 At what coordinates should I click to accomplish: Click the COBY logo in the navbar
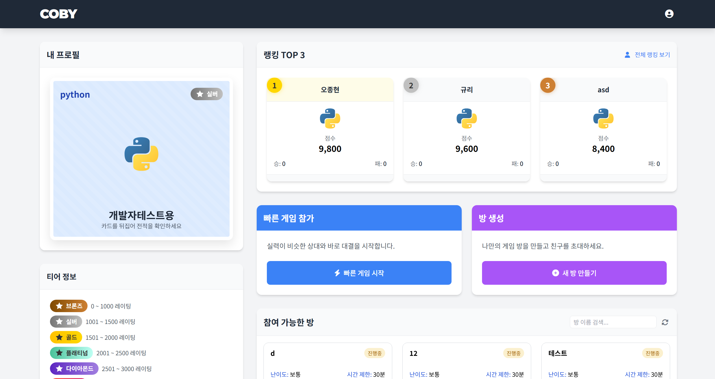(x=58, y=14)
